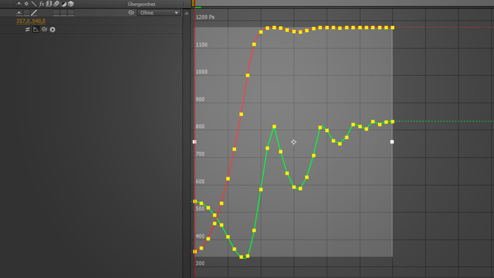
Task: Click the Übergeordnet column header
Action: click(x=141, y=4)
